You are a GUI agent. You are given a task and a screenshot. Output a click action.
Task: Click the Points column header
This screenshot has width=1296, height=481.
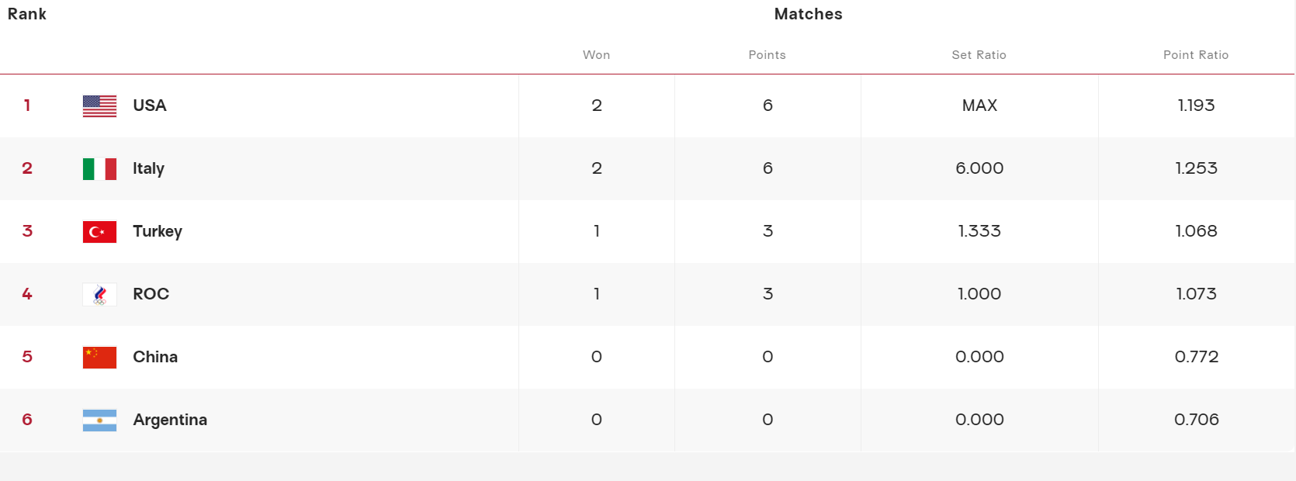point(767,55)
